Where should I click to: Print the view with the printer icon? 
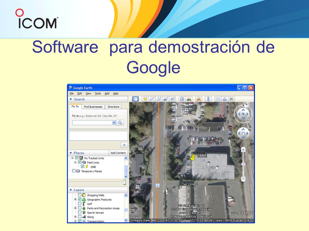pos(225,99)
